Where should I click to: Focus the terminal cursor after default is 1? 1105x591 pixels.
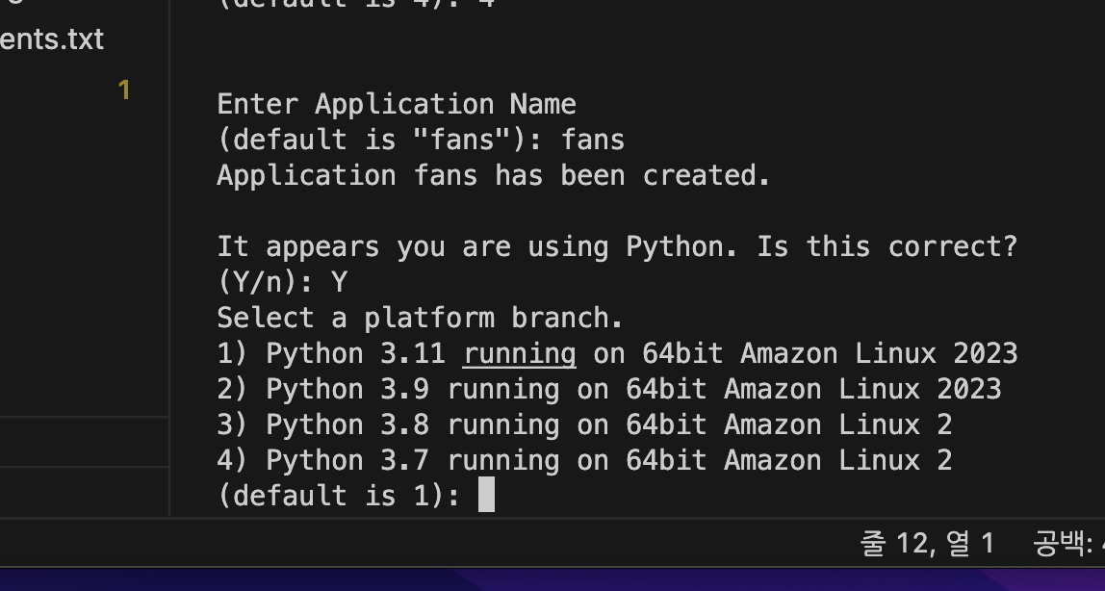click(486, 495)
